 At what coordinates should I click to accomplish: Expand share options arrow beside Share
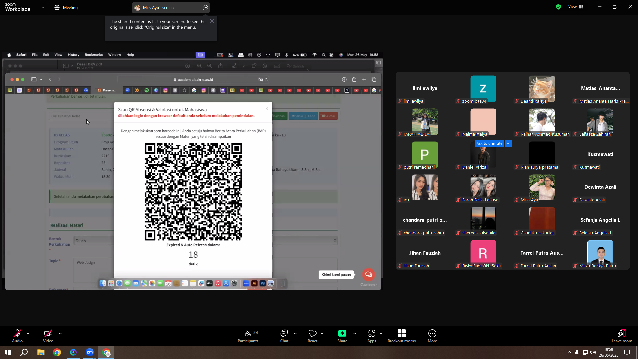click(355, 333)
